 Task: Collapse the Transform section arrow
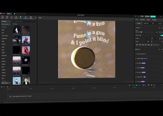(x=141, y=28)
